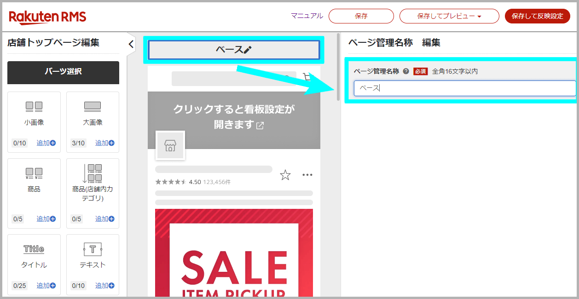Viewport: 579px width, 299px height.
Task: Click the ページ管理名称 input field
Action: [x=465, y=88]
